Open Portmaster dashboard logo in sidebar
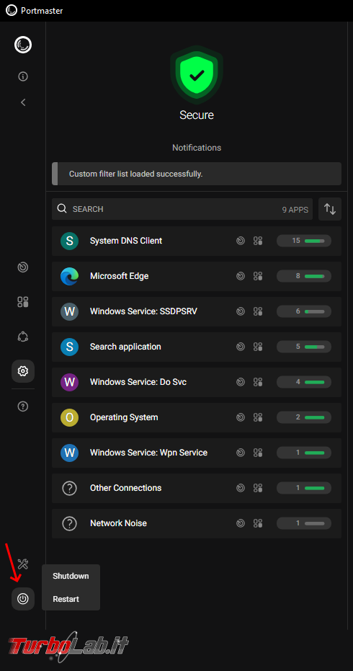 (x=23, y=45)
